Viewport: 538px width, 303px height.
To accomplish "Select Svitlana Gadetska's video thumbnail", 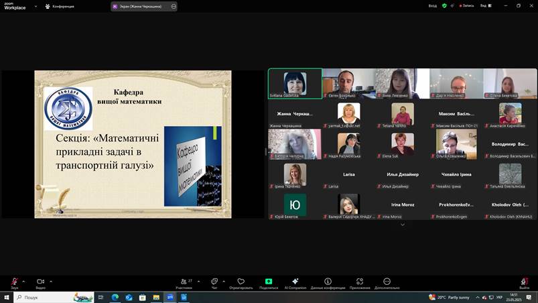I will pos(295,83).
